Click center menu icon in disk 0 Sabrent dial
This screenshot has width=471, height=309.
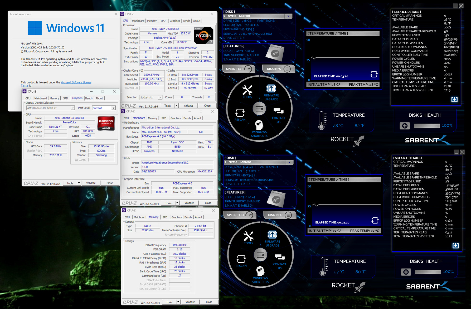[x=259, y=109]
